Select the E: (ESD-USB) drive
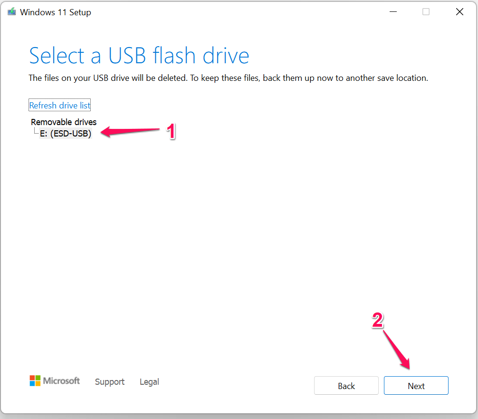Image resolution: width=478 pixels, height=419 pixels. (66, 134)
